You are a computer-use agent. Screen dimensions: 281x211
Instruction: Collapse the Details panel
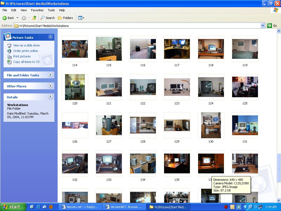(x=50, y=97)
